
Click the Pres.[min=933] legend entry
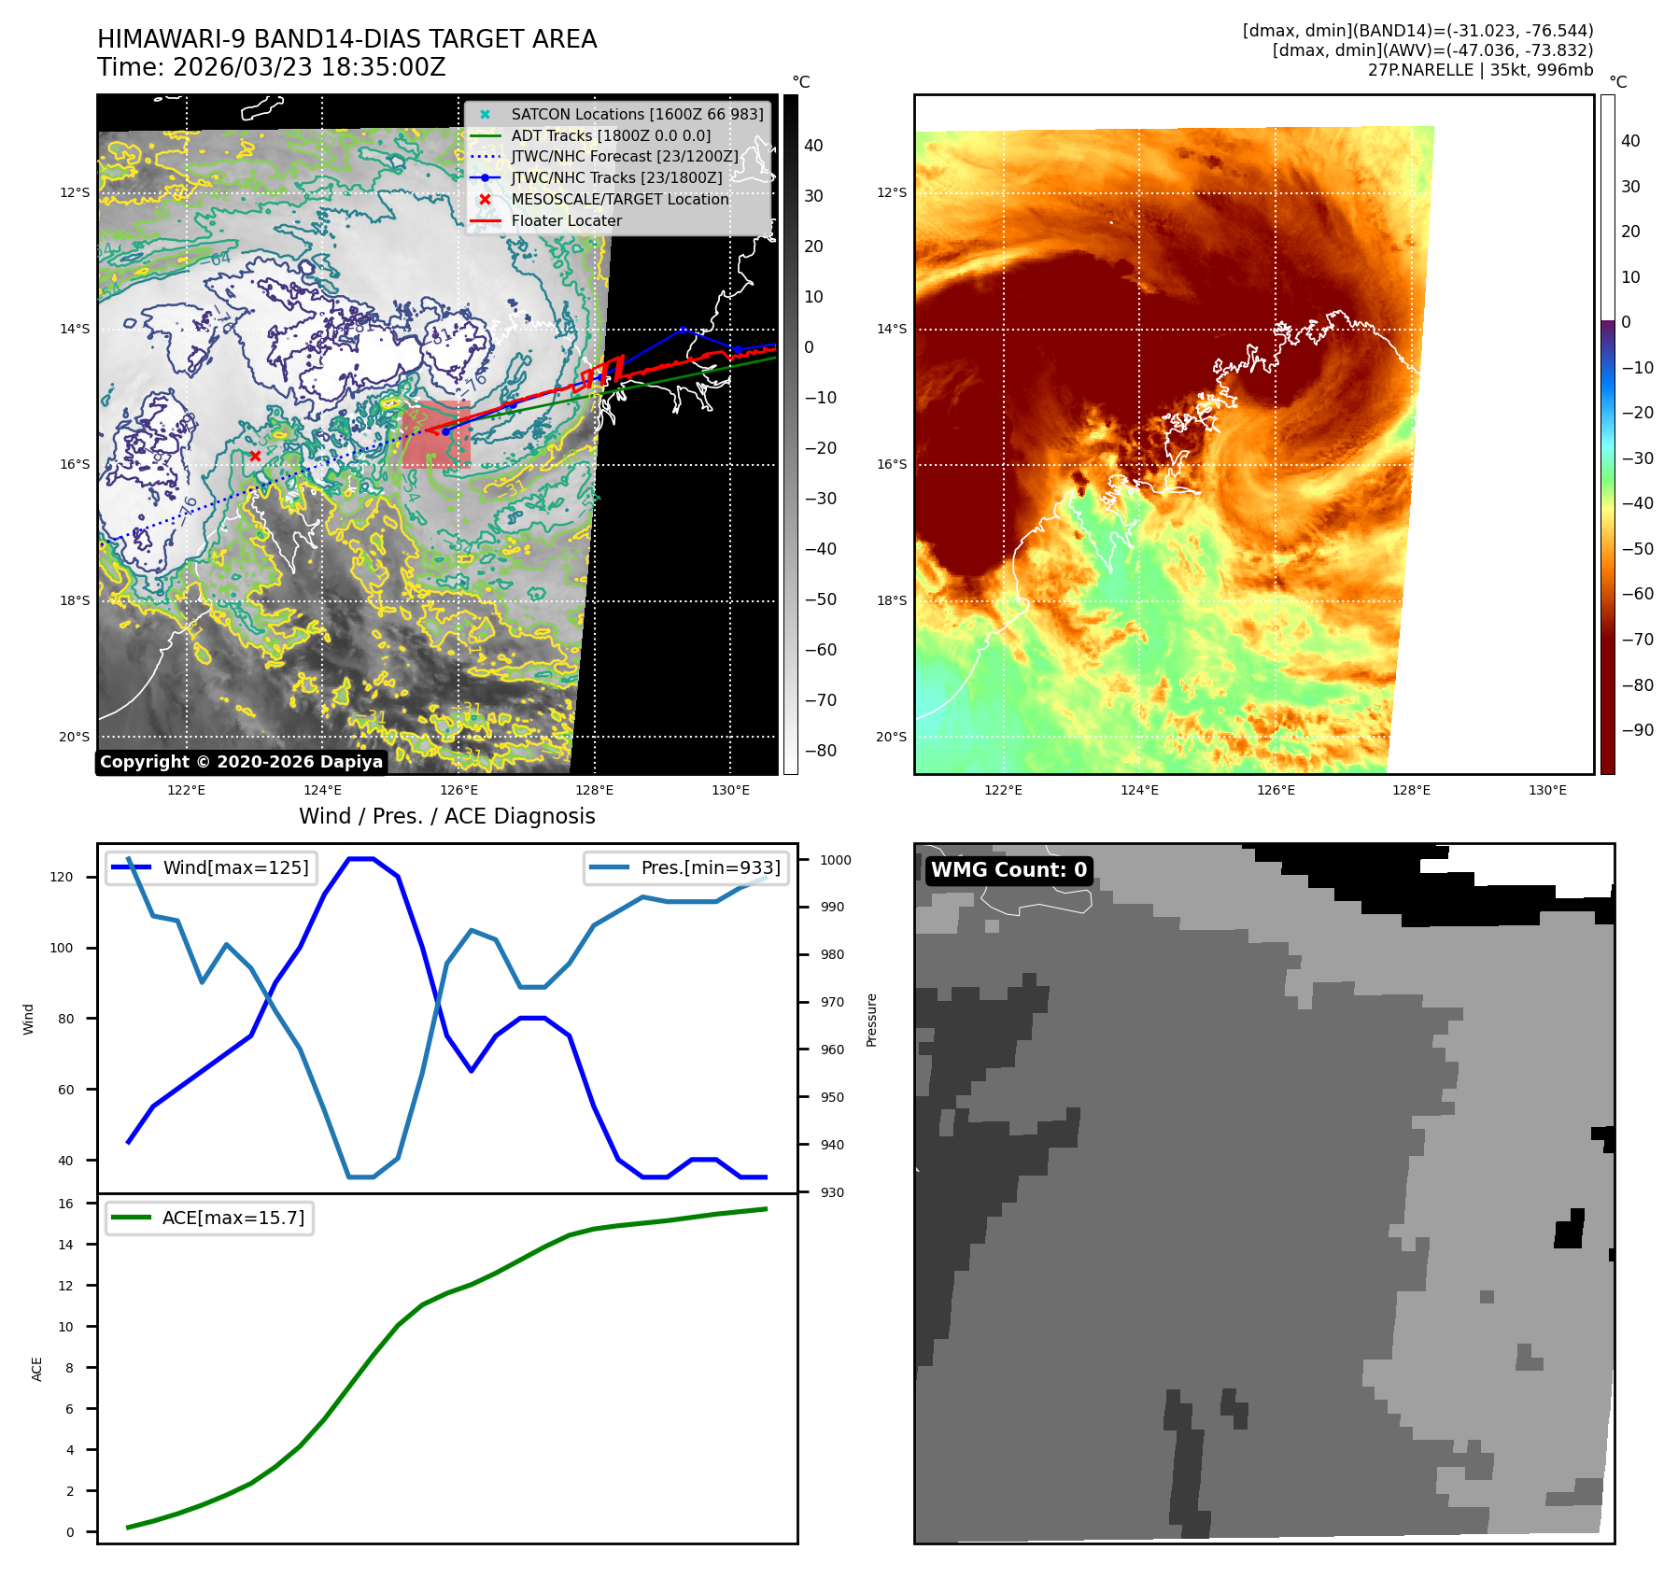686,867
